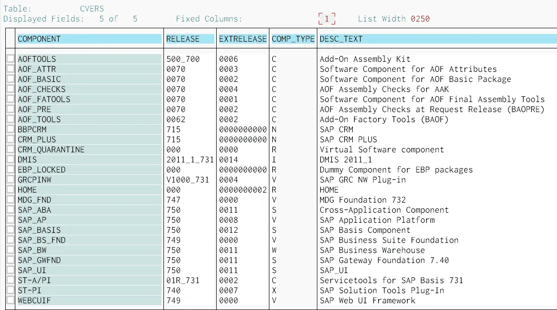Toggle checkbox next to ST-PI
The image size is (557, 310).
click(11, 290)
